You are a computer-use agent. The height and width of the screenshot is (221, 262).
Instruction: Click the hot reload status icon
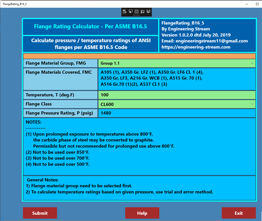click(142, 12)
